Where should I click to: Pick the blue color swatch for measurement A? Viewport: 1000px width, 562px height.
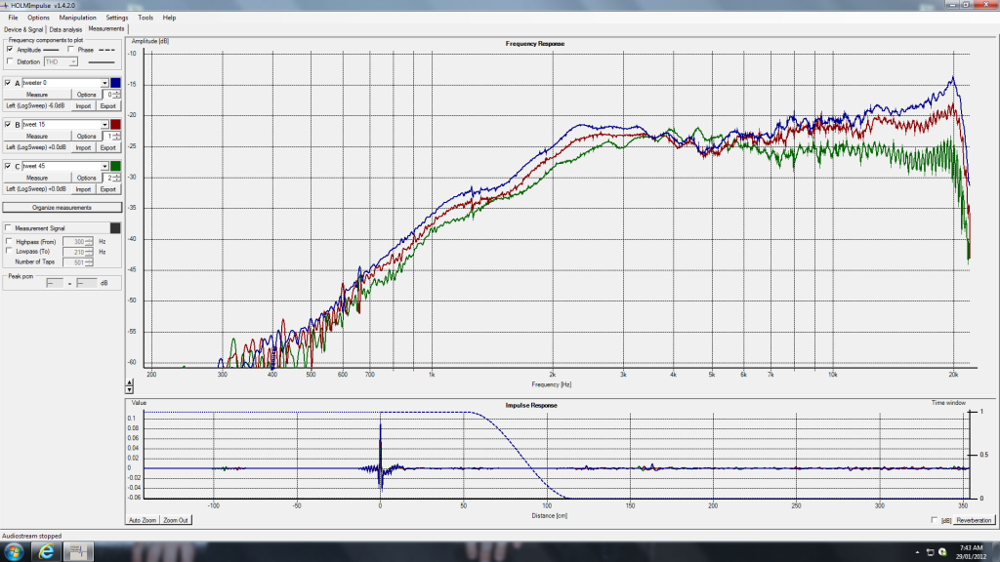click(x=115, y=83)
